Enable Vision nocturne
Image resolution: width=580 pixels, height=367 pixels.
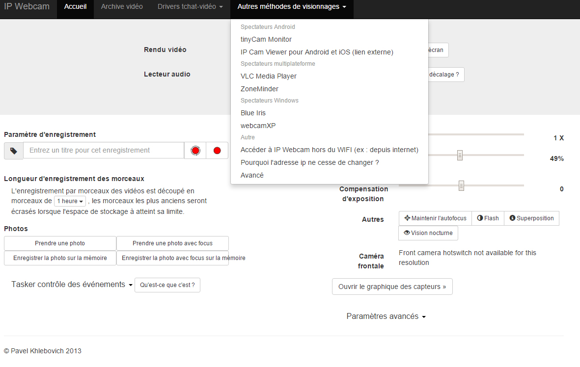pyautogui.click(x=428, y=233)
